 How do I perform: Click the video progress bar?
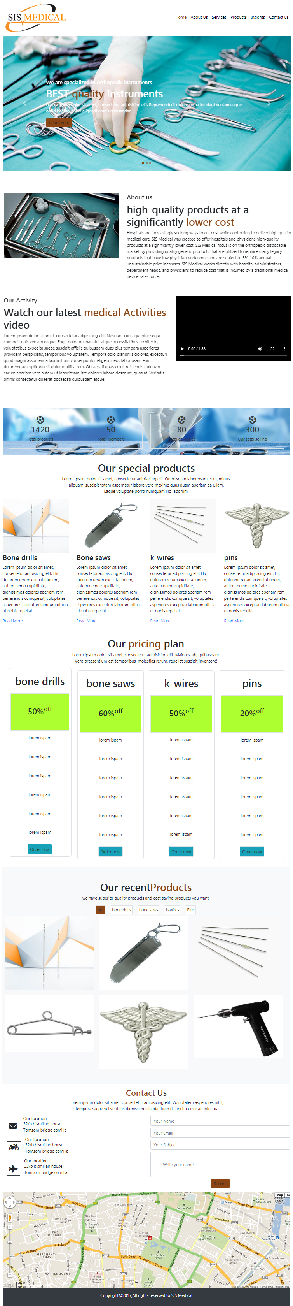click(233, 355)
